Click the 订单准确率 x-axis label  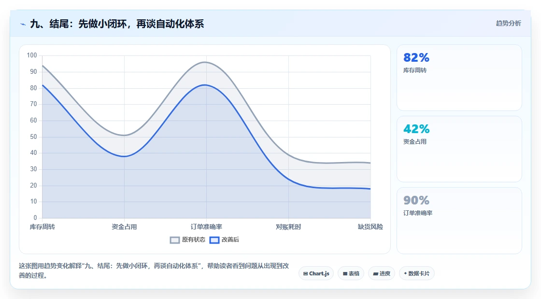206,227
